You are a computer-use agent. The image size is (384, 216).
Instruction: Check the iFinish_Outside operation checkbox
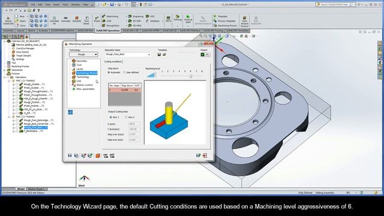(x=17, y=88)
